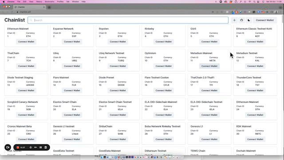Connect wallet for RSK Mainnet
Screen dimensions: 284x160
click(x=255, y=139)
